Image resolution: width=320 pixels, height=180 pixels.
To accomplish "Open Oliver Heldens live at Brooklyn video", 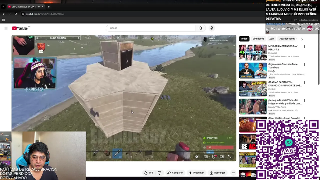I will click(284, 118).
